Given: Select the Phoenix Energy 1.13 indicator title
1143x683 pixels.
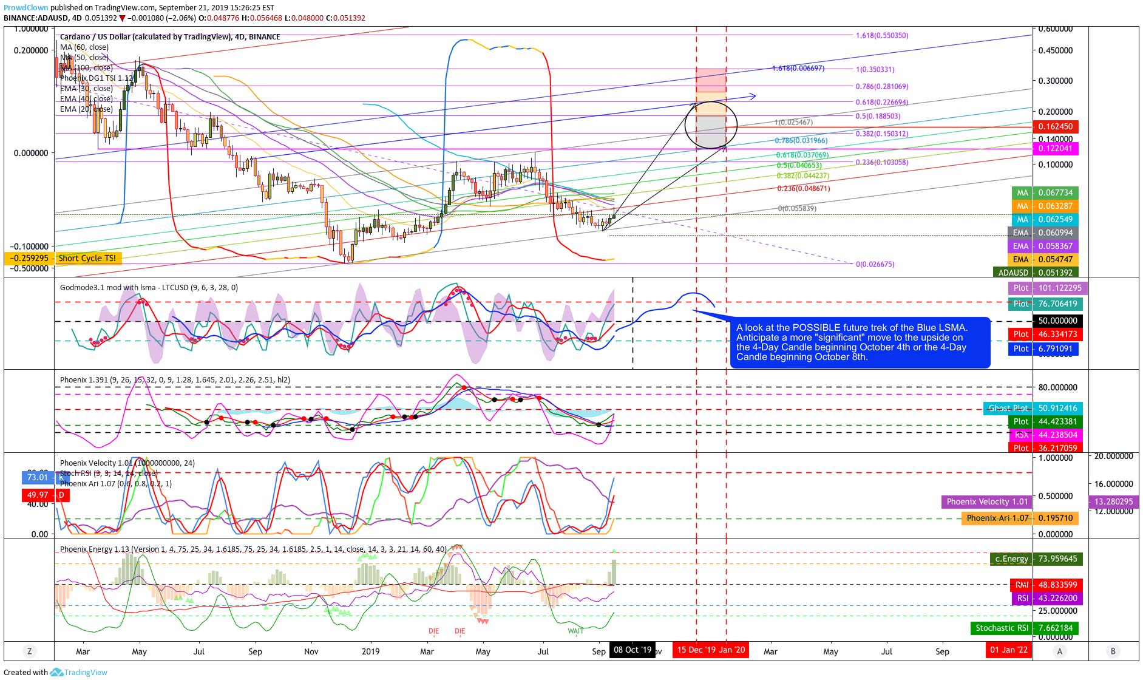Looking at the screenshot, I should tap(253, 549).
